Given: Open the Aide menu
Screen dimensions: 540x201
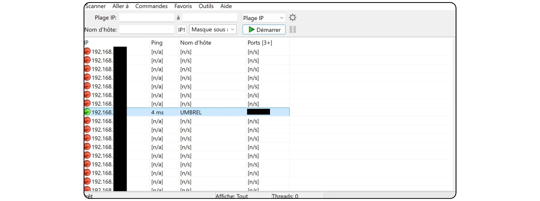Looking at the screenshot, I should 226,6.
